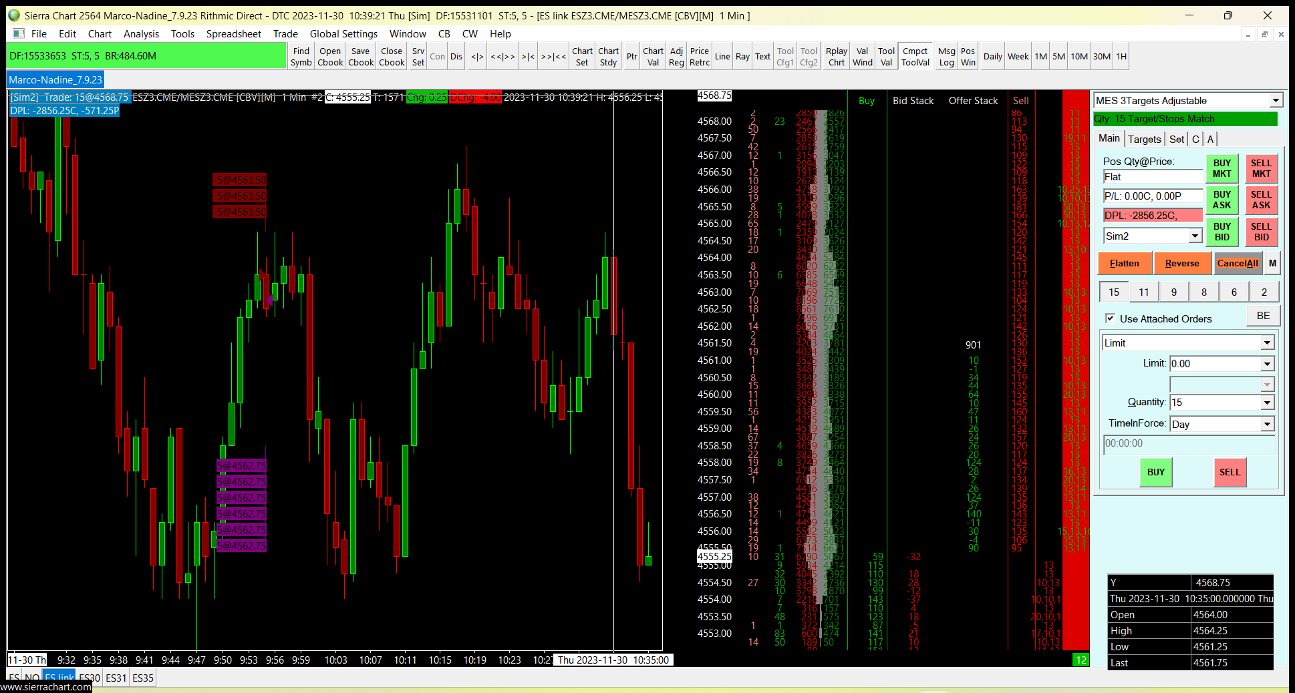Click the BUY ASK button
The width and height of the screenshot is (1295, 693).
pos(1221,200)
